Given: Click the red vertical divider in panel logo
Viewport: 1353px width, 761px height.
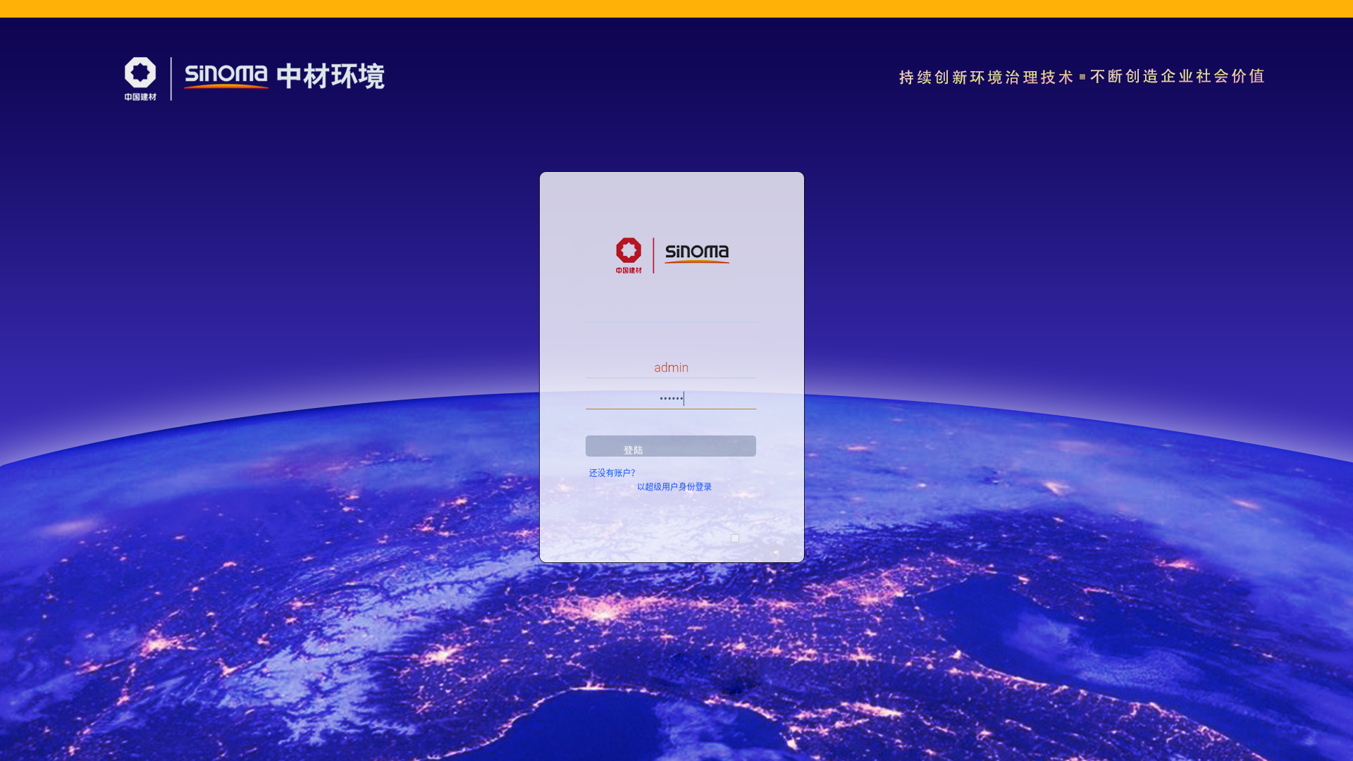Looking at the screenshot, I should click(x=653, y=255).
